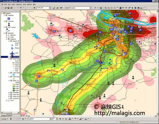159x124 pixels.
Task: Uncheck the Hospitals layer checkbox
Action: pos(7,15)
